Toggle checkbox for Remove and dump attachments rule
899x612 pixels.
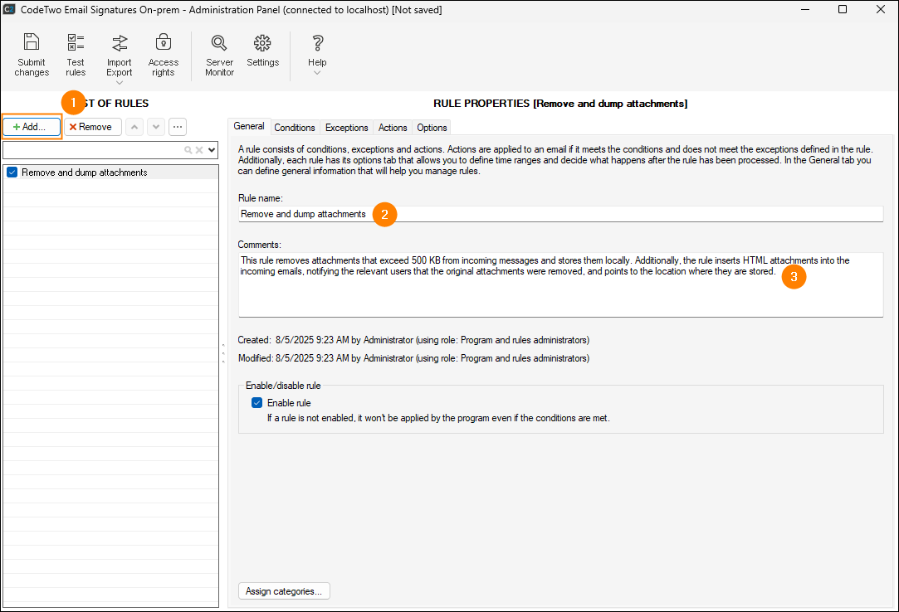click(x=12, y=172)
